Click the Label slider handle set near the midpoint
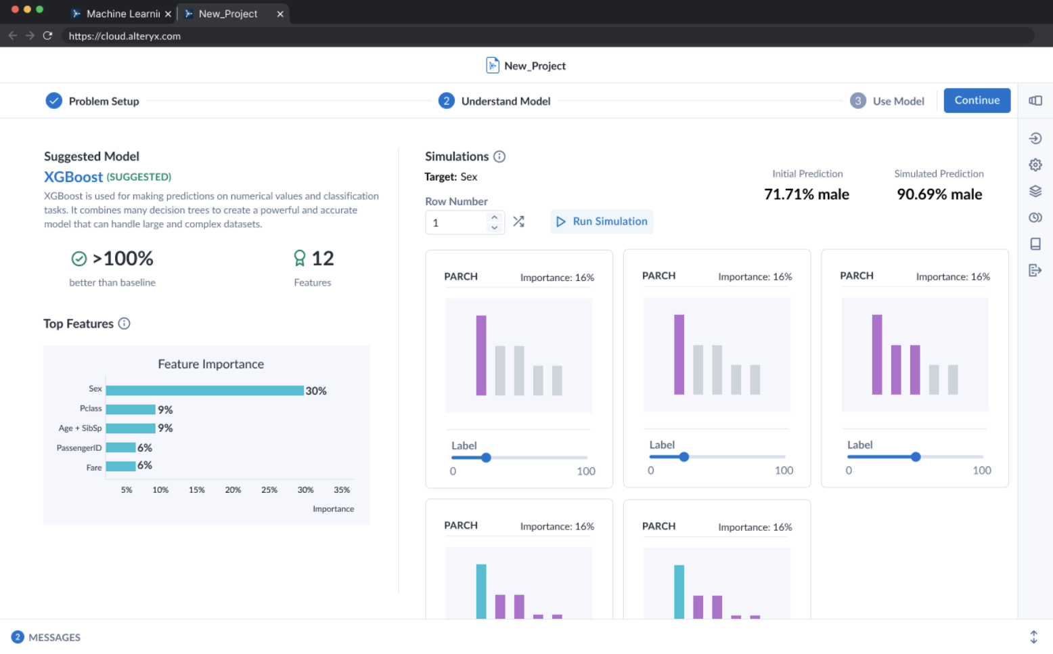The width and height of the screenshot is (1053, 654). click(916, 457)
